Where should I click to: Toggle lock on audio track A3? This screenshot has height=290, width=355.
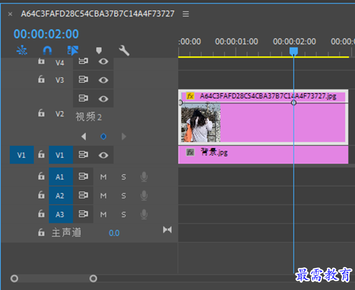tap(41, 213)
